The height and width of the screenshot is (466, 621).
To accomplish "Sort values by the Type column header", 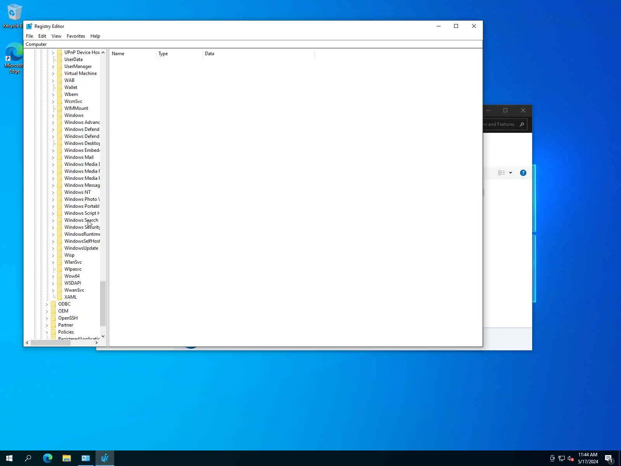I will (x=179, y=54).
